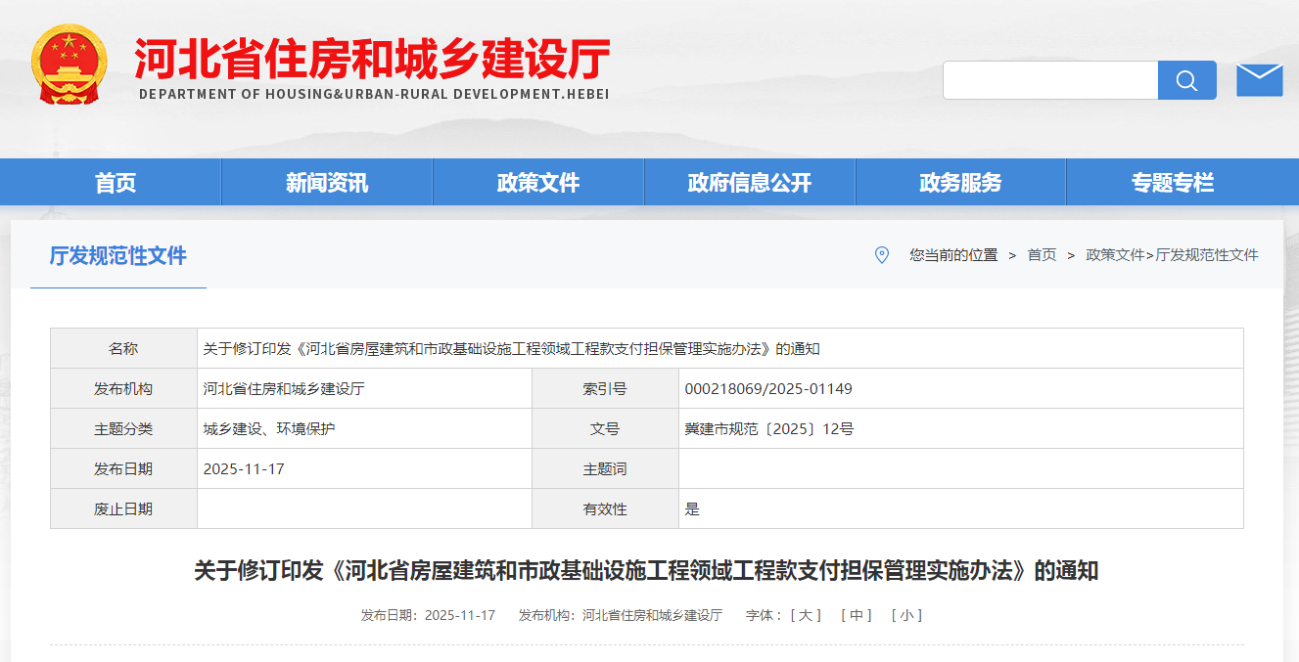Set font size to medium 中
Screen dimensions: 1299x662
click(857, 615)
